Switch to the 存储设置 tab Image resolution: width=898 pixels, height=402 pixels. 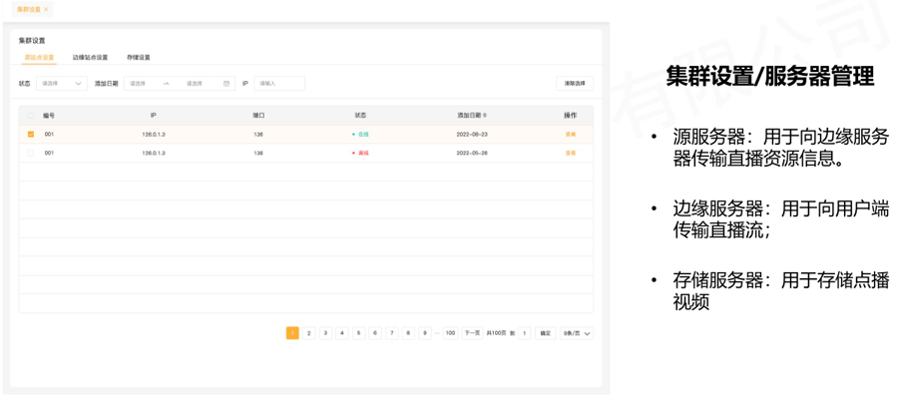139,57
